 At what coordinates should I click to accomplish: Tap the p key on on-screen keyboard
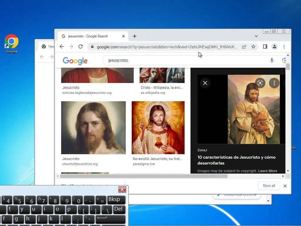tap(71, 210)
